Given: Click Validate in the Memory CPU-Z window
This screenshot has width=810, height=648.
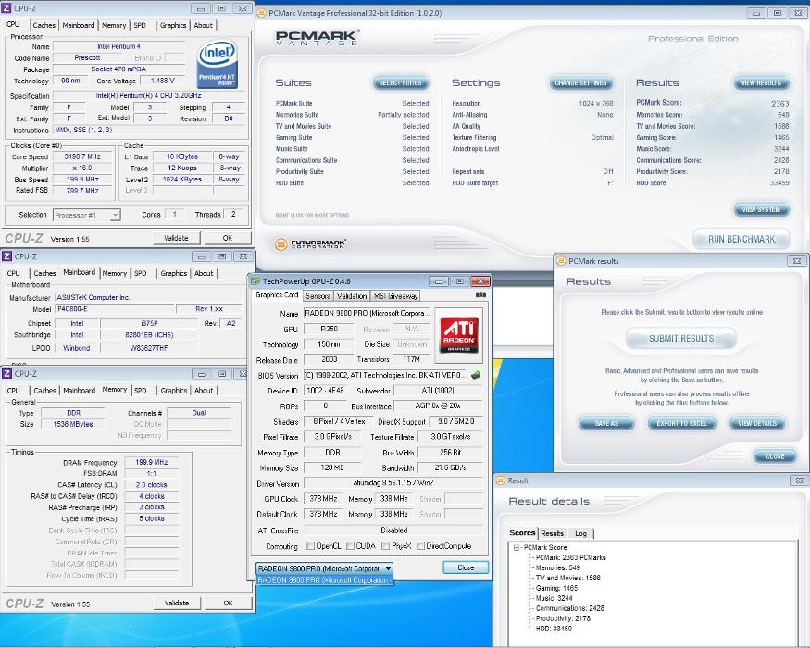Looking at the screenshot, I should pyautogui.click(x=176, y=603).
